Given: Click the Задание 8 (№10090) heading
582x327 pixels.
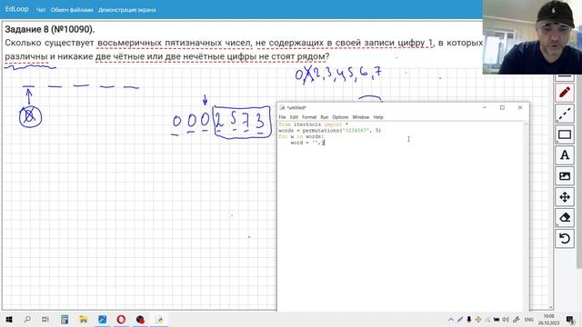Looking at the screenshot, I should (x=50, y=29).
